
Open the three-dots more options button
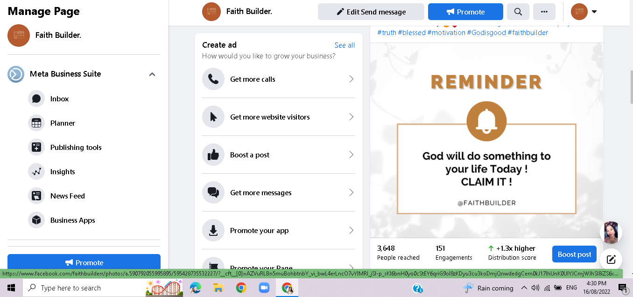click(x=544, y=12)
